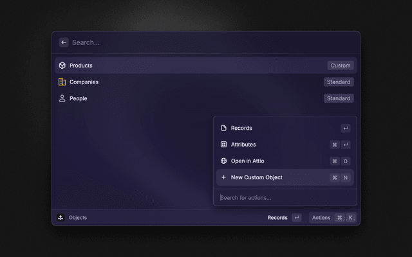Click the Attributes grid icon
Image resolution: width=412 pixels, height=257 pixels.
[x=223, y=145]
